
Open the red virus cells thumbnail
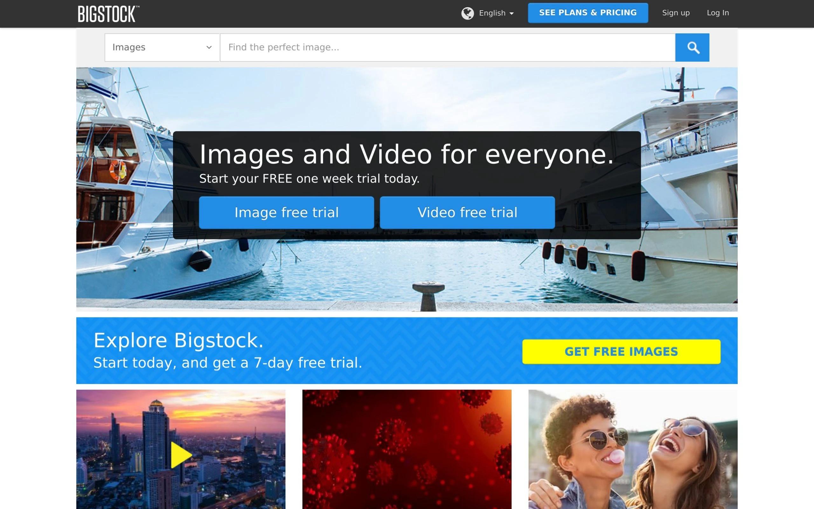tap(407, 449)
